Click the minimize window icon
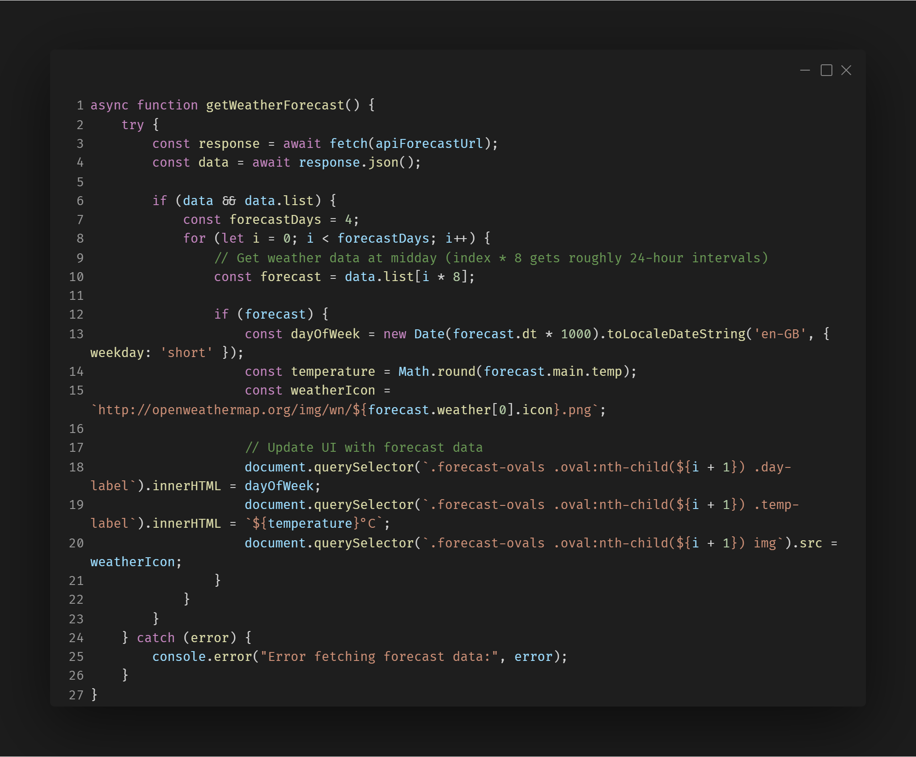The width and height of the screenshot is (916, 757). (x=805, y=71)
